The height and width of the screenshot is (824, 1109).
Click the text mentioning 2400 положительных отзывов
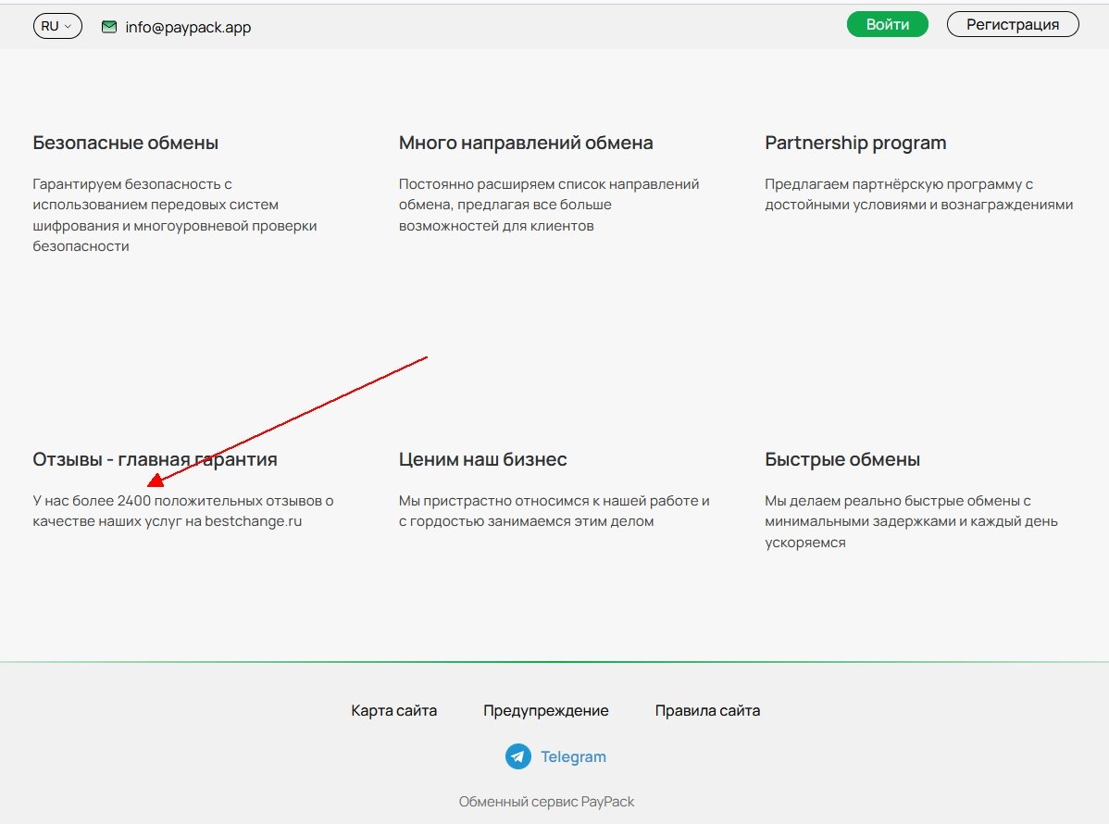point(183,511)
